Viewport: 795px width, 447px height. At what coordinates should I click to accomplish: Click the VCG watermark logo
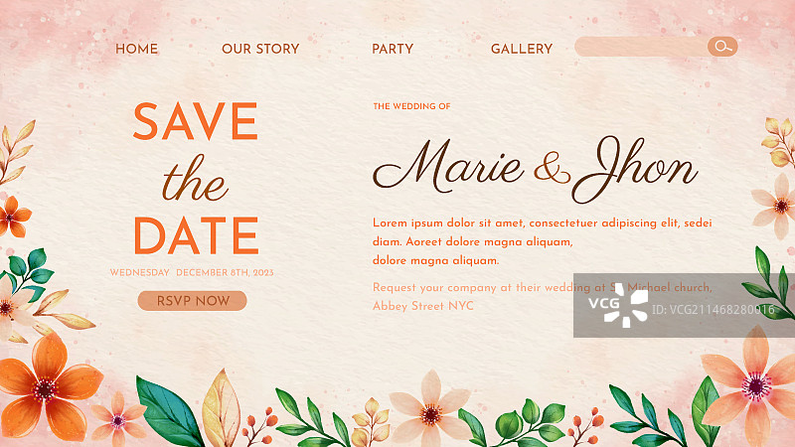[618, 305]
